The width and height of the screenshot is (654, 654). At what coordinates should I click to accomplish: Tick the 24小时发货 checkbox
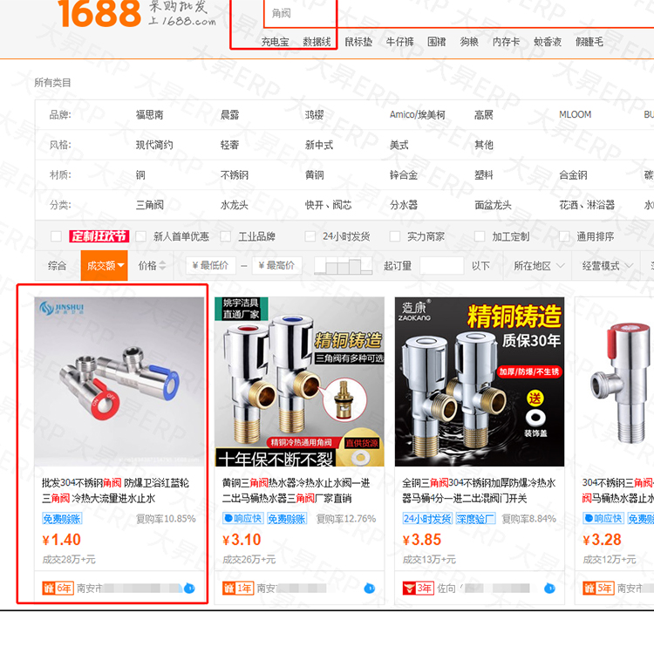(310, 236)
